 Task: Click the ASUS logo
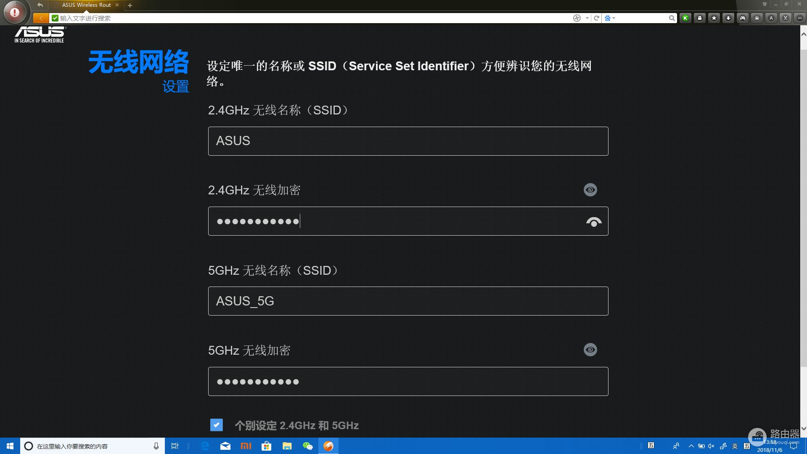40,35
